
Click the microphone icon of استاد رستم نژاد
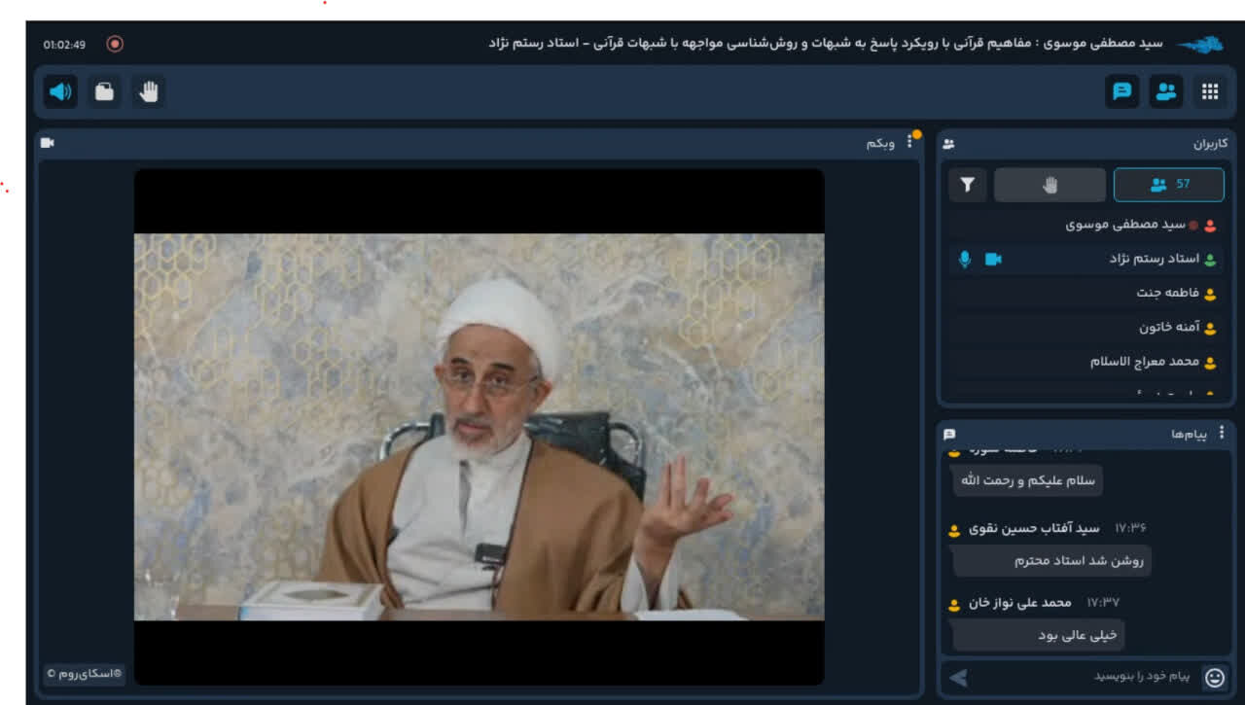tap(965, 260)
